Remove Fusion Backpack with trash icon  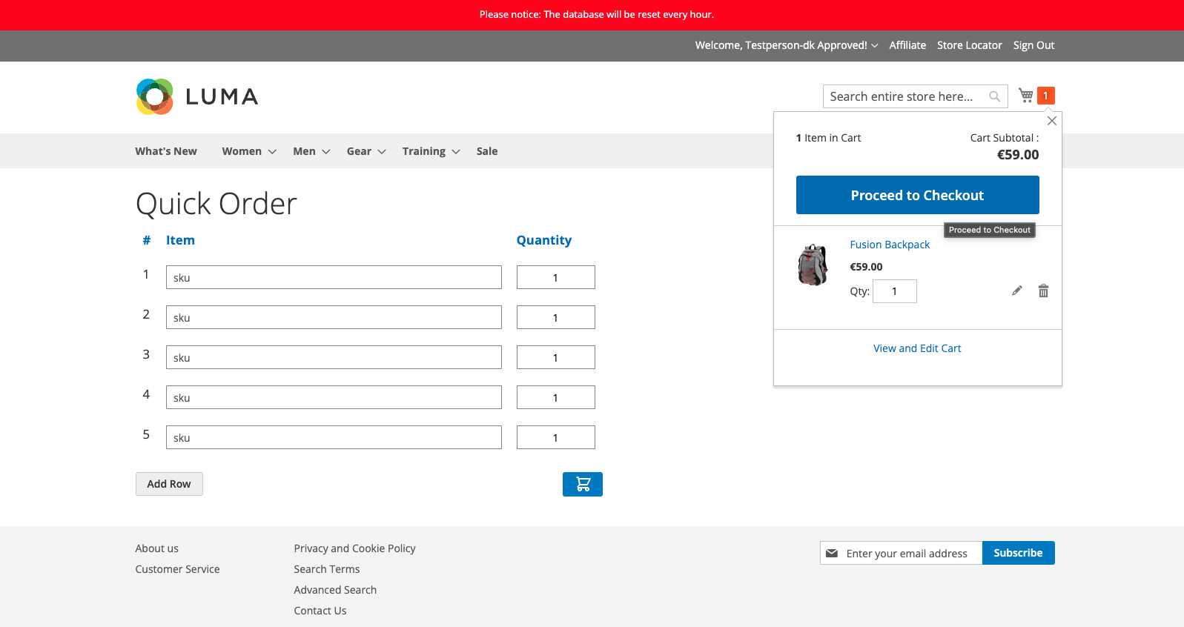click(x=1043, y=291)
